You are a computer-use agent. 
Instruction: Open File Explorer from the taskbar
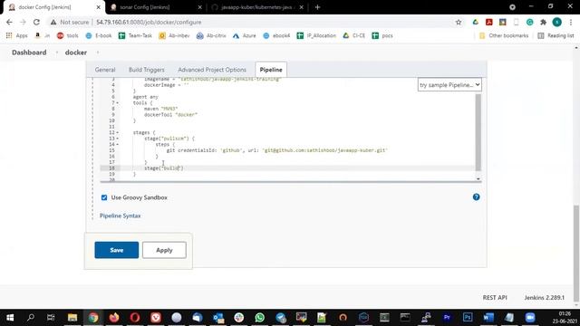72,318
